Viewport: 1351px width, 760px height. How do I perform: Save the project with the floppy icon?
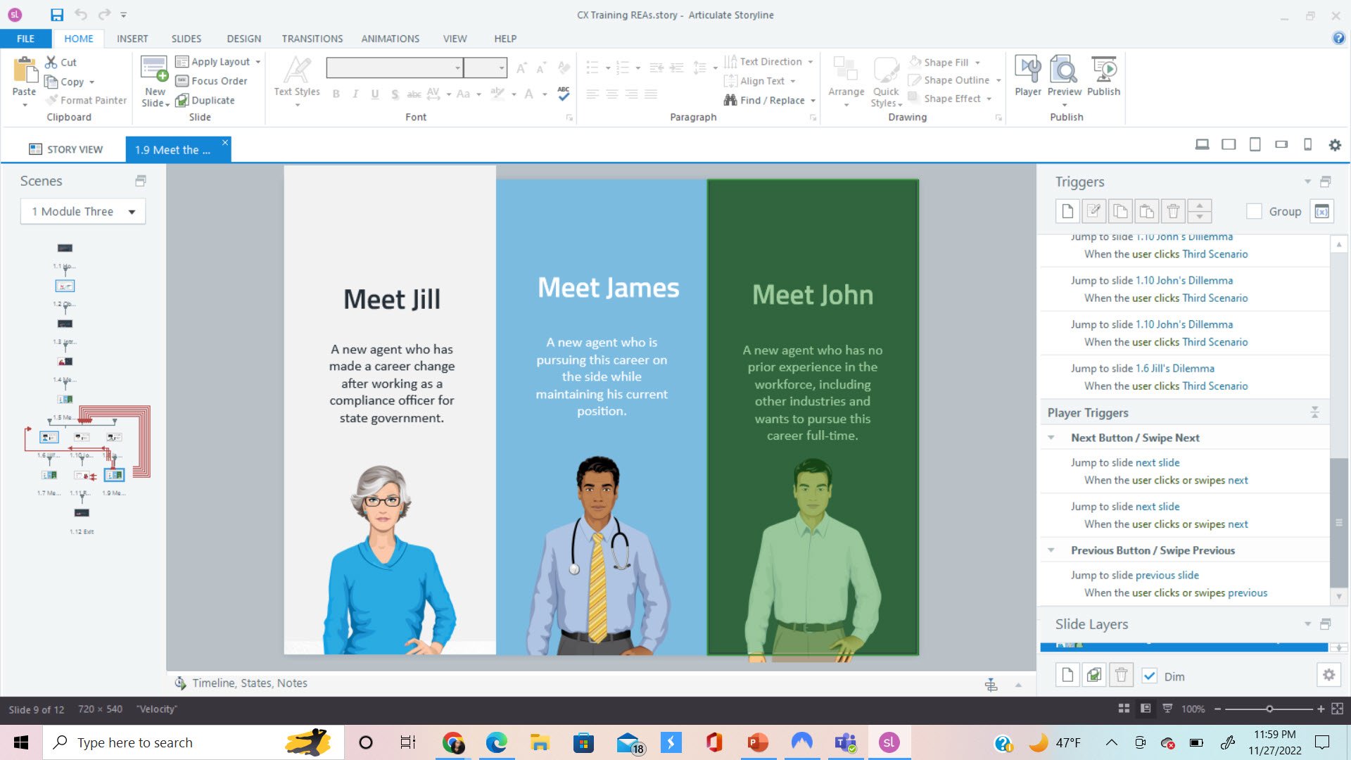pyautogui.click(x=57, y=15)
